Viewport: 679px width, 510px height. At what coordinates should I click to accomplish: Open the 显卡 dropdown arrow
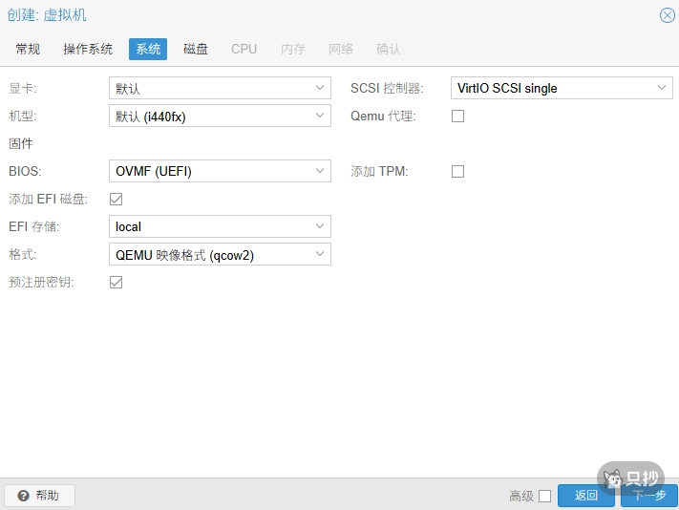pyautogui.click(x=320, y=89)
